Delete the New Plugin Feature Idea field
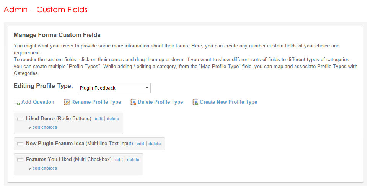The height and width of the screenshot is (191, 373). 155,144
